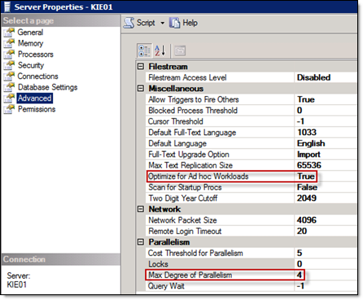This screenshot has width=363, height=300.
Task: Click the Script toolbar icon
Action: pyautogui.click(x=129, y=23)
